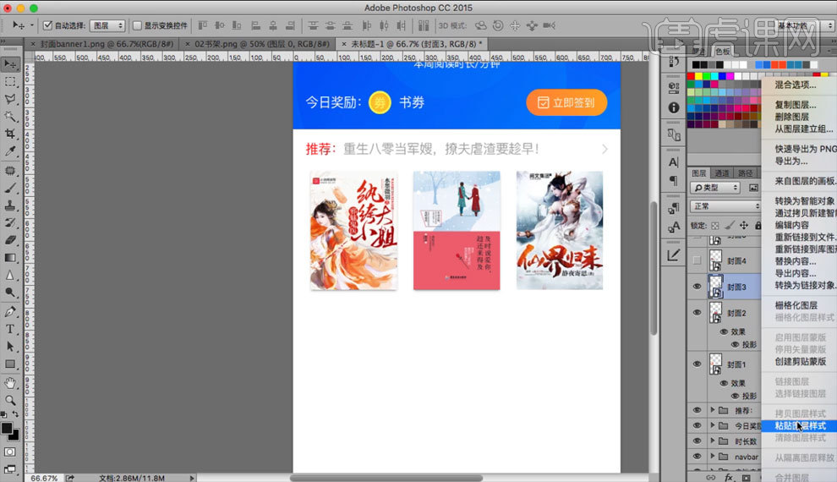Click the lock position icon
837x482 pixels.
pyautogui.click(x=744, y=225)
